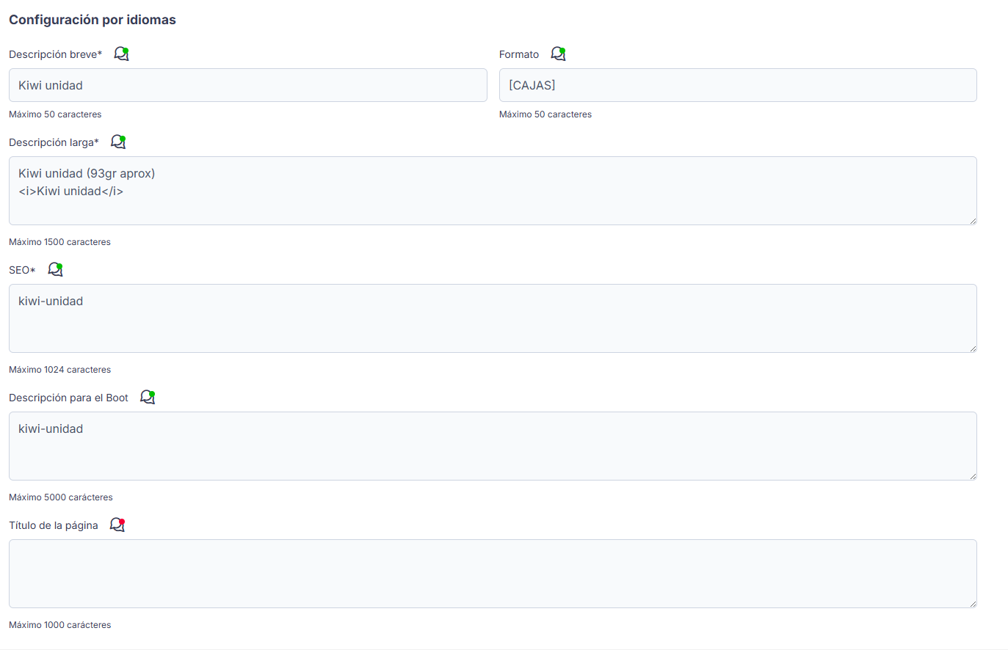Select 'Máximo 50 caracteres' hint under Formato

(545, 114)
